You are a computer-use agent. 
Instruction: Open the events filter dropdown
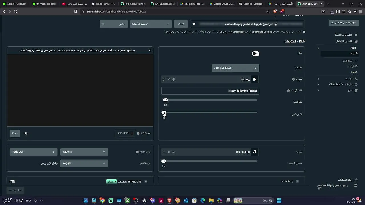click(151, 24)
